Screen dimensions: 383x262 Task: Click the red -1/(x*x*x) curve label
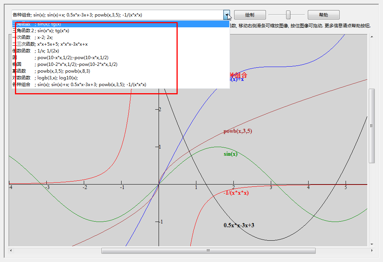(236, 193)
